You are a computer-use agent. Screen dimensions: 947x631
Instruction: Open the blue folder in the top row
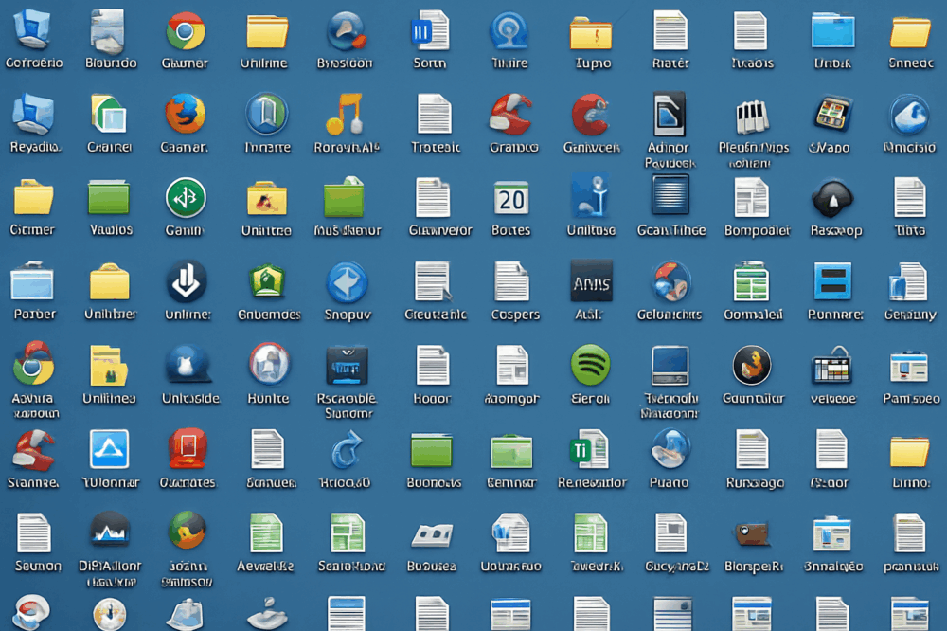click(832, 30)
